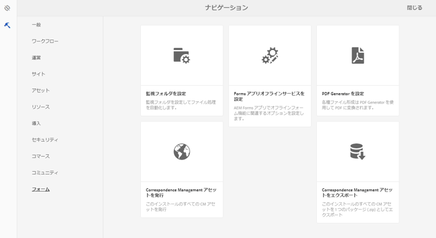436x238 pixels.
Task: Click the ナビゲーション header title
Action: click(x=227, y=8)
